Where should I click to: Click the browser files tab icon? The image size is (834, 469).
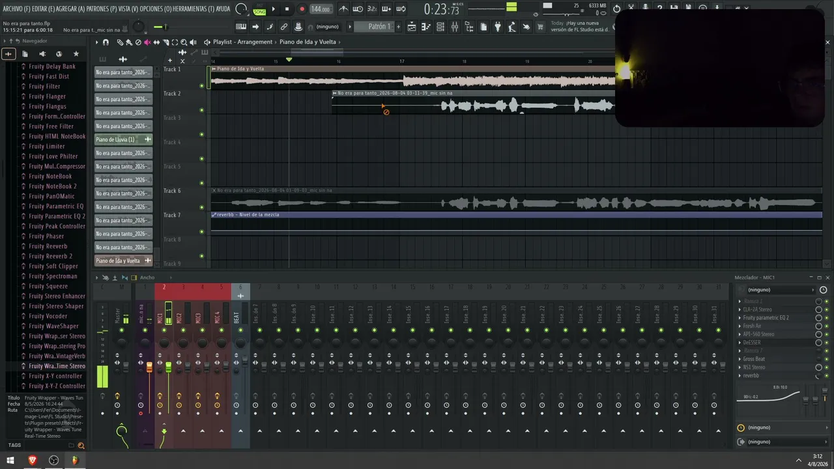click(25, 54)
